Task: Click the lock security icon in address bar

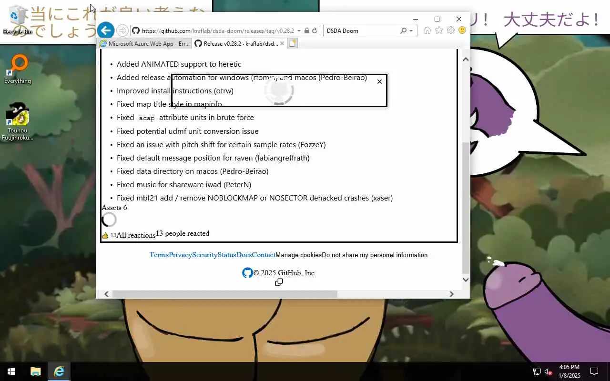Action: pos(307,30)
